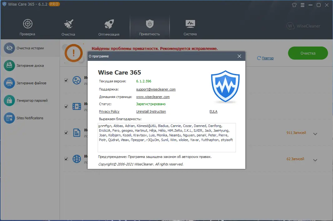333x221 pixels.
Task: Close the О программе dialog
Action: [x=239, y=56]
